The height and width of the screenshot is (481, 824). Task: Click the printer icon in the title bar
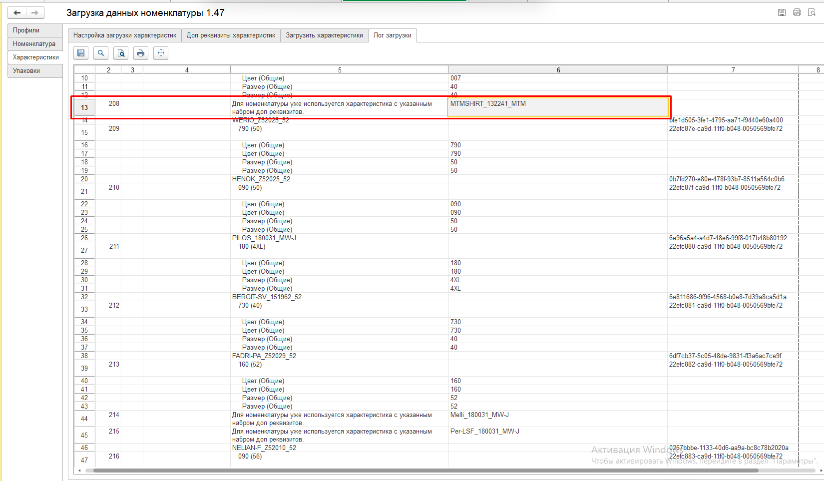(x=797, y=12)
